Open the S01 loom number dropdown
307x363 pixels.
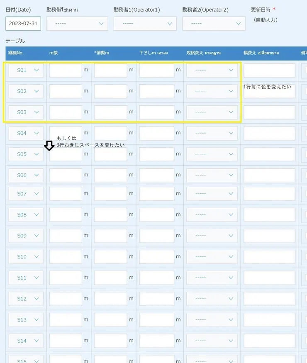(26, 71)
